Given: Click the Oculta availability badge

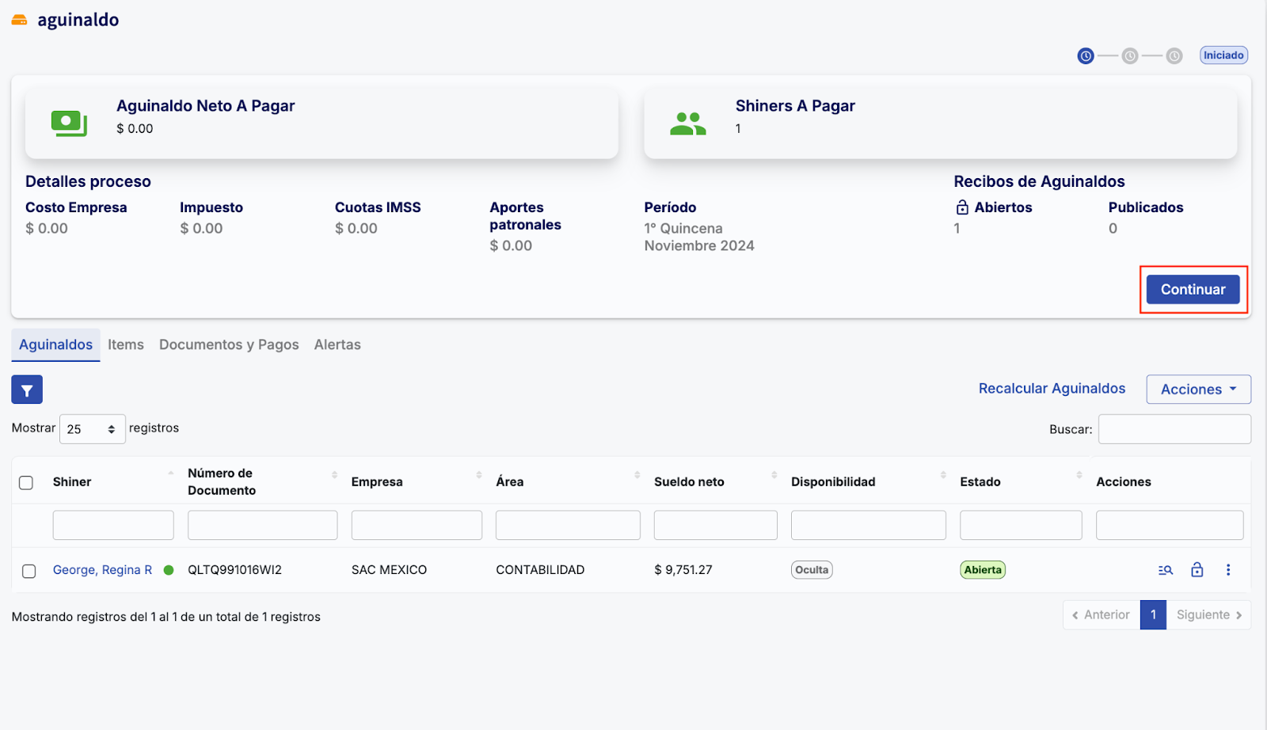Looking at the screenshot, I should click(x=811, y=570).
